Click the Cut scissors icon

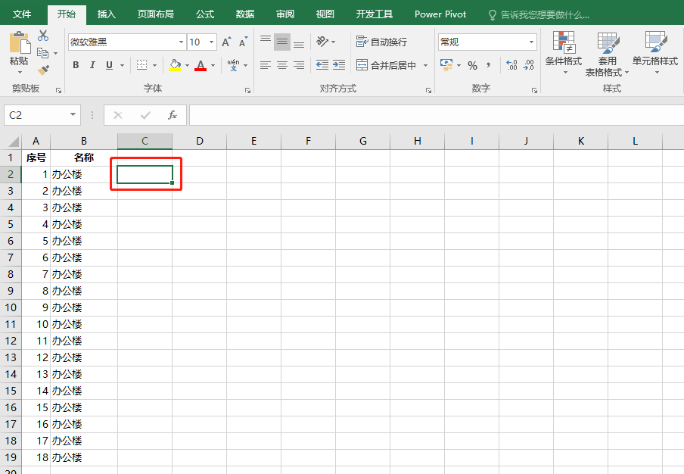click(x=43, y=36)
